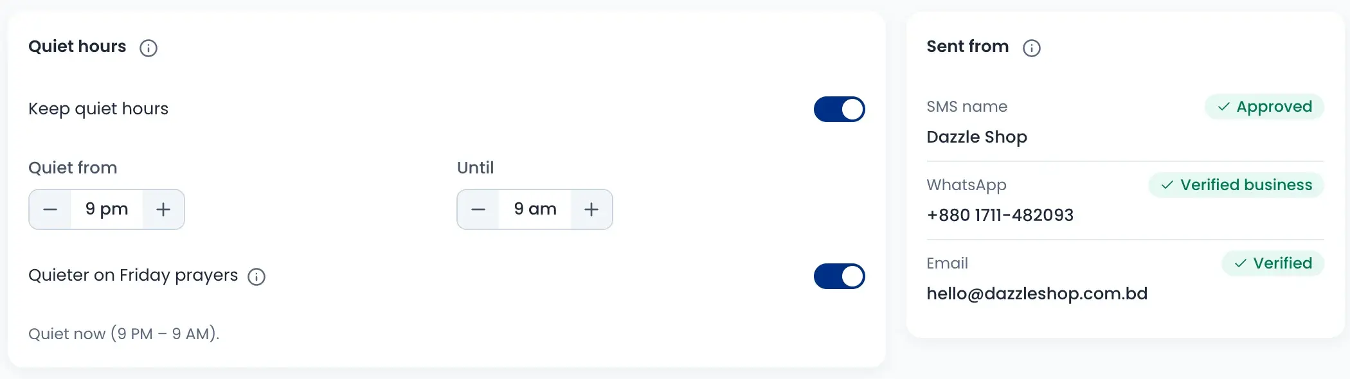Viewport: 1350px width, 379px height.
Task: Click the Verified email badge
Action: (1273, 263)
